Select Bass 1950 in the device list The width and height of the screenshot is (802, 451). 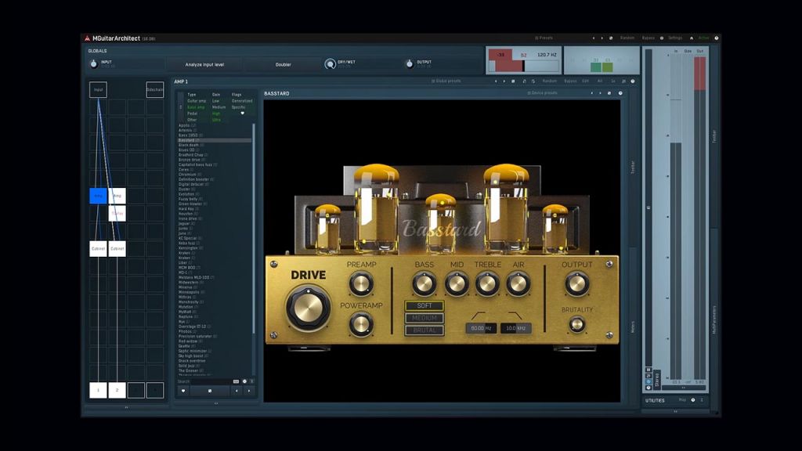coord(215,135)
